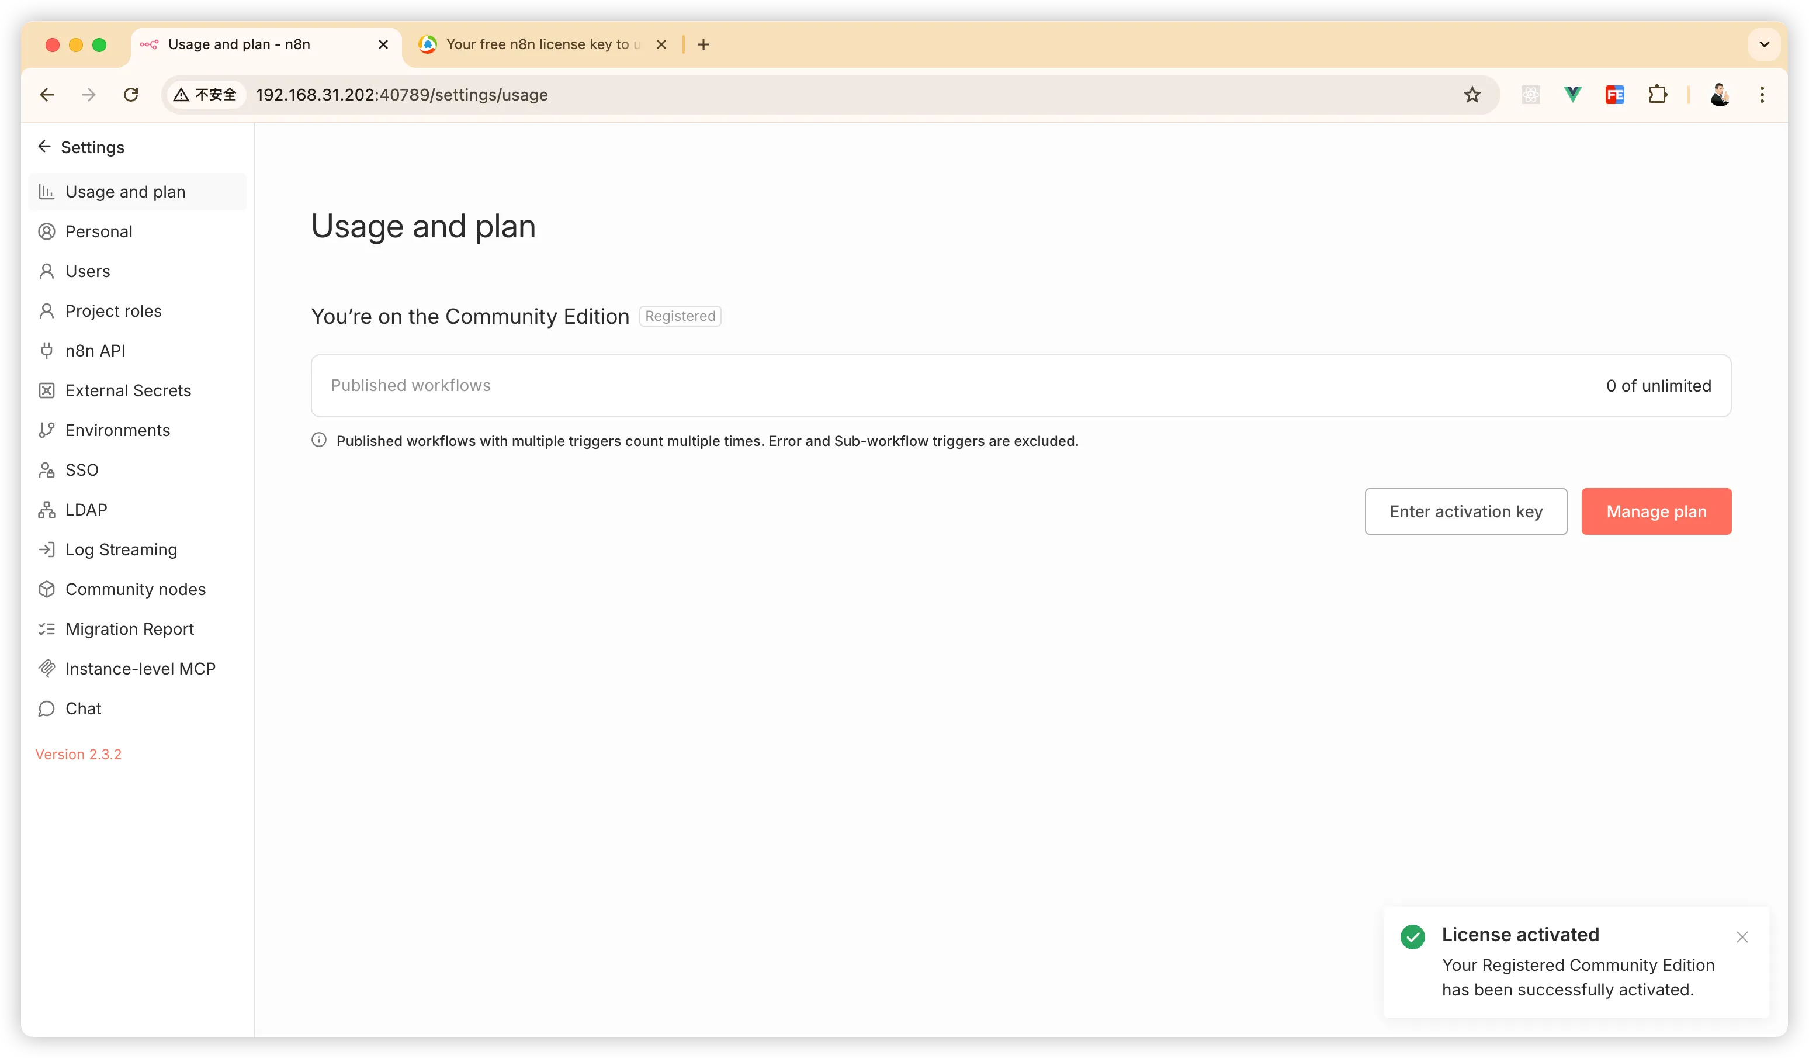Screen dimensions: 1809x1058
Task: Close the Usage and plan - n8n tab
Action: pyautogui.click(x=383, y=44)
